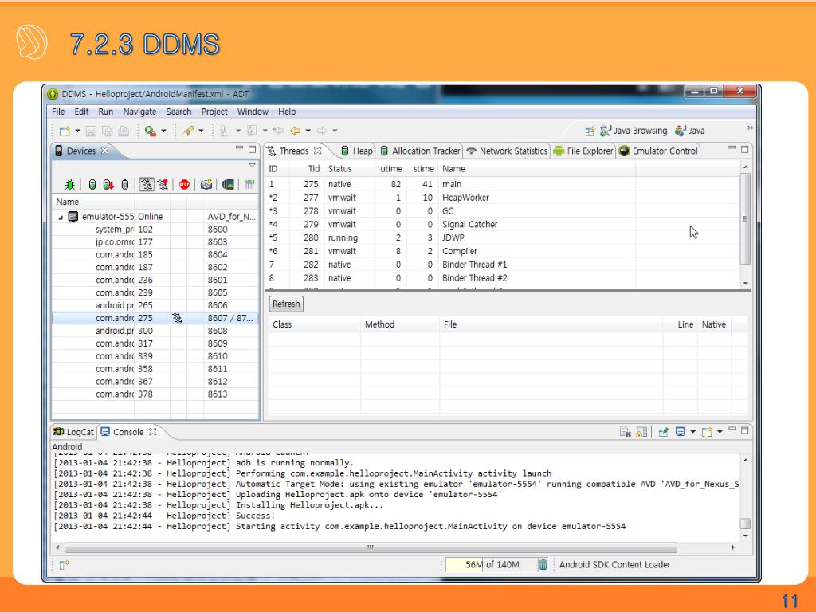Click the Save disk icon in toolbar

(x=91, y=131)
